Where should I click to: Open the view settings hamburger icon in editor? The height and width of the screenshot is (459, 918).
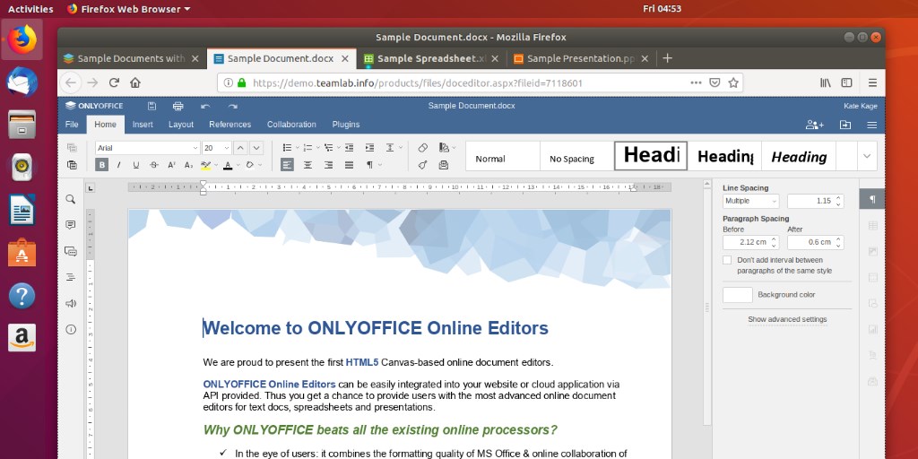coord(871,125)
